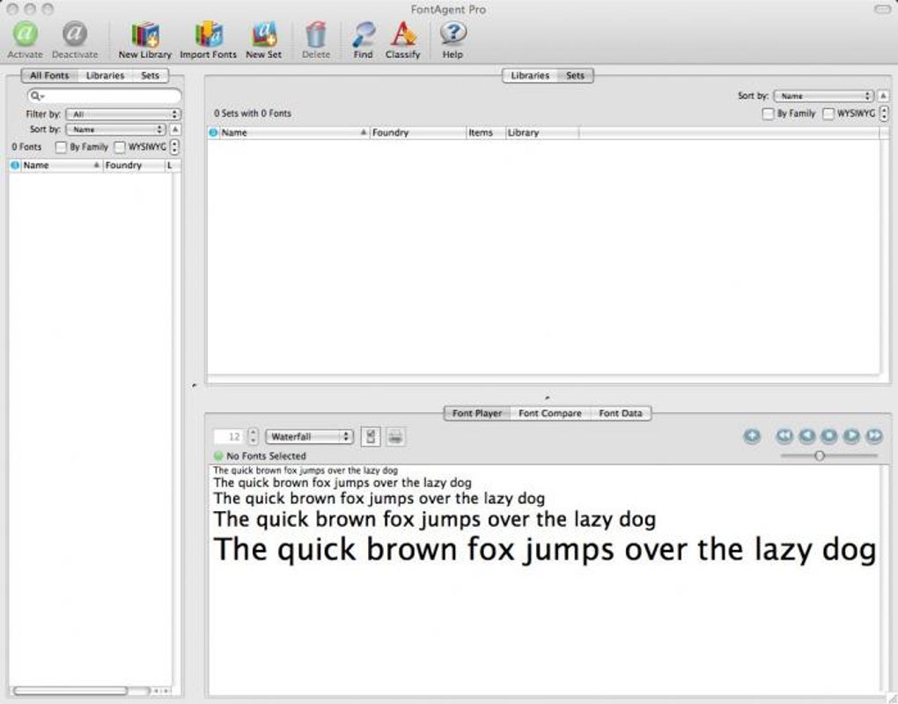Click the green Activate icon in toolbar
The width and height of the screenshot is (898, 704).
coord(26,33)
